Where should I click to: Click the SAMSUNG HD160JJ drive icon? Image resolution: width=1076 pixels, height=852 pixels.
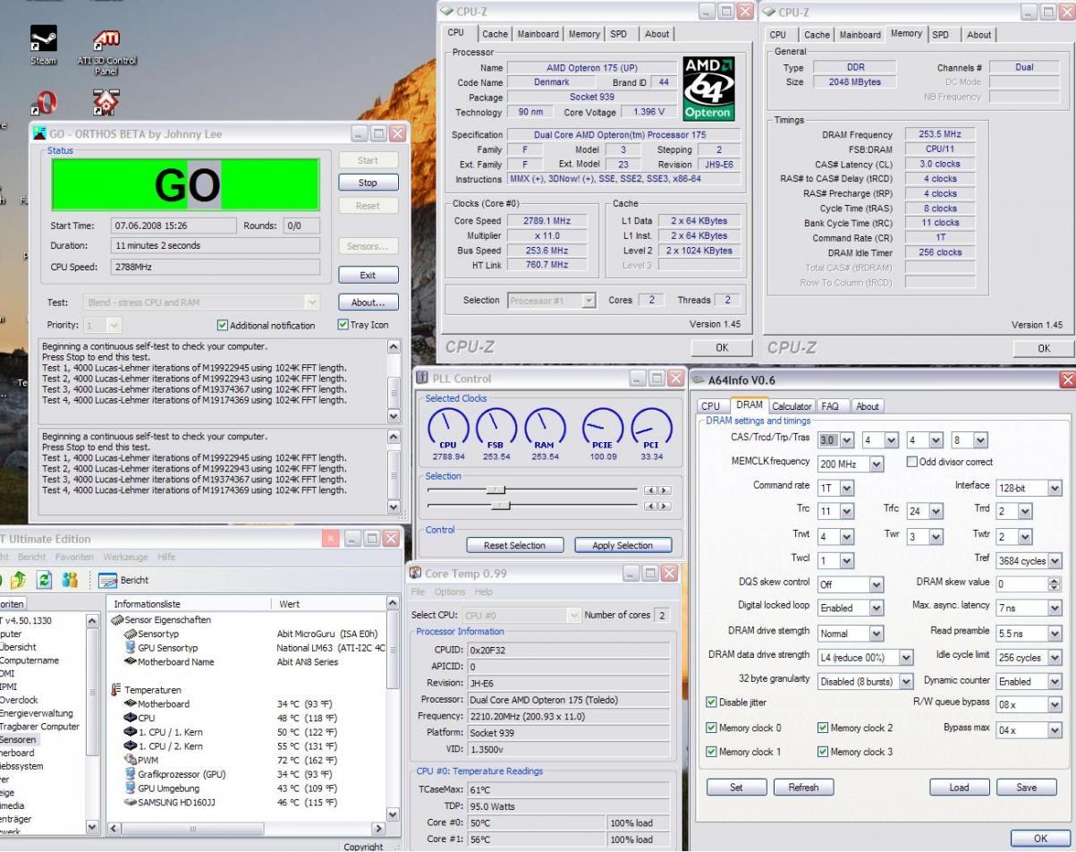tap(131, 802)
